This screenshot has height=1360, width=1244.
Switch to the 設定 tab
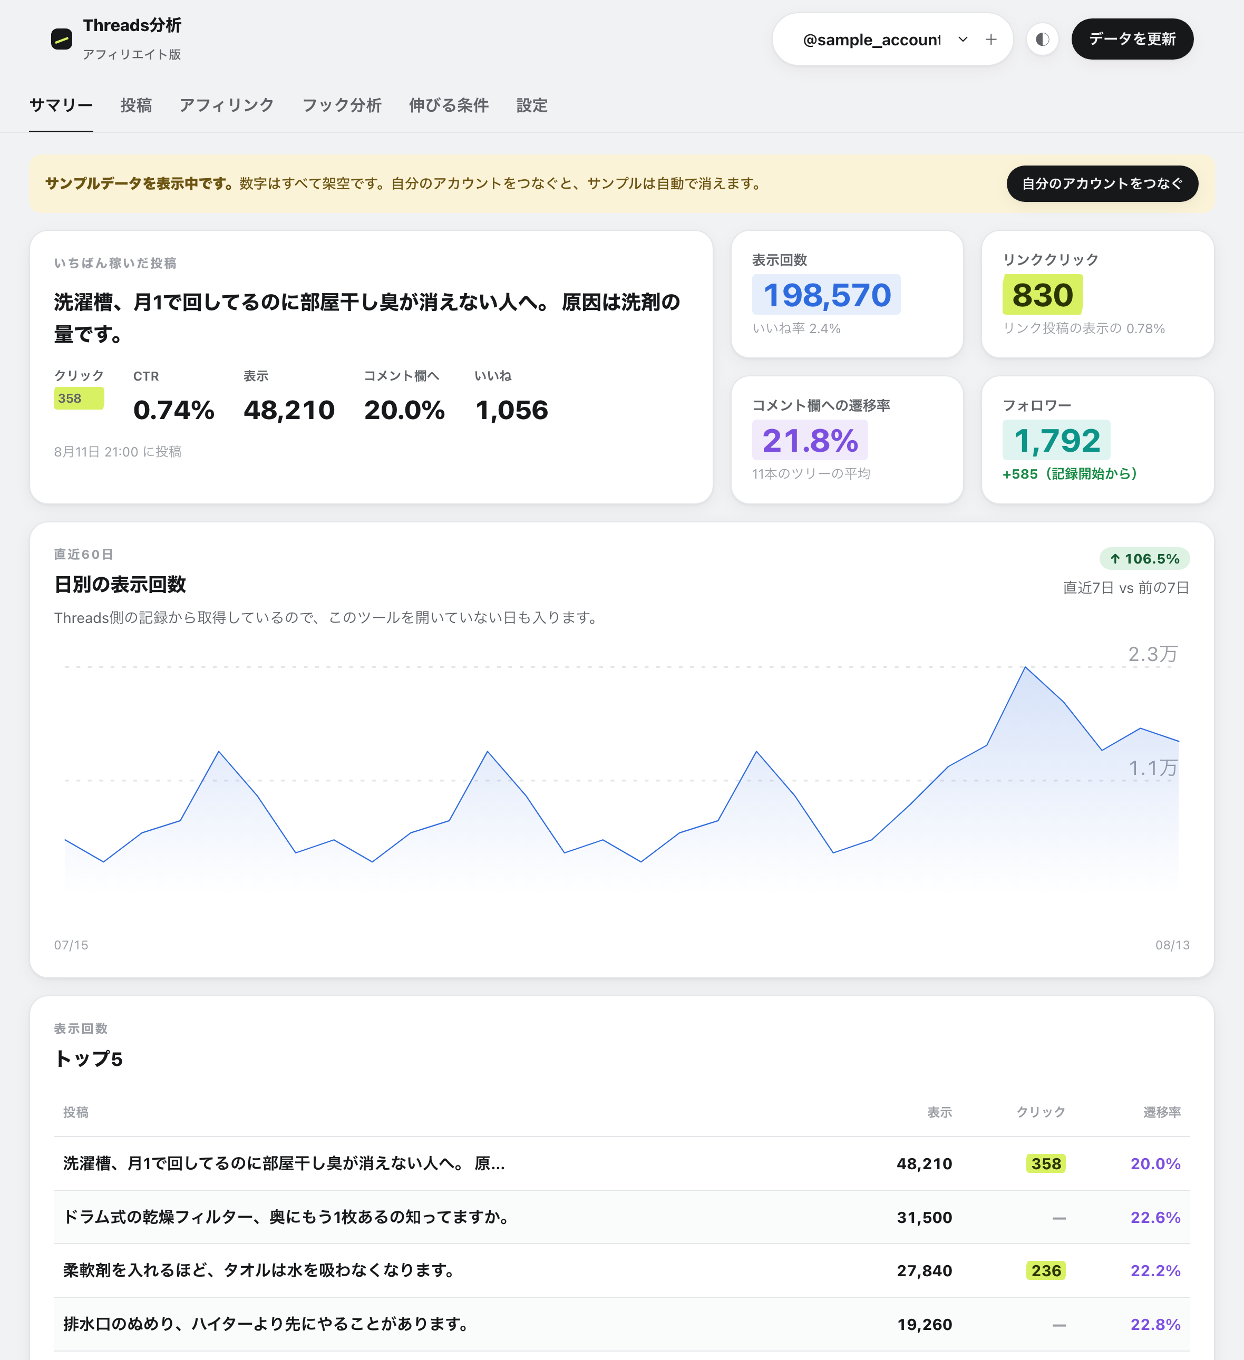pyautogui.click(x=532, y=105)
